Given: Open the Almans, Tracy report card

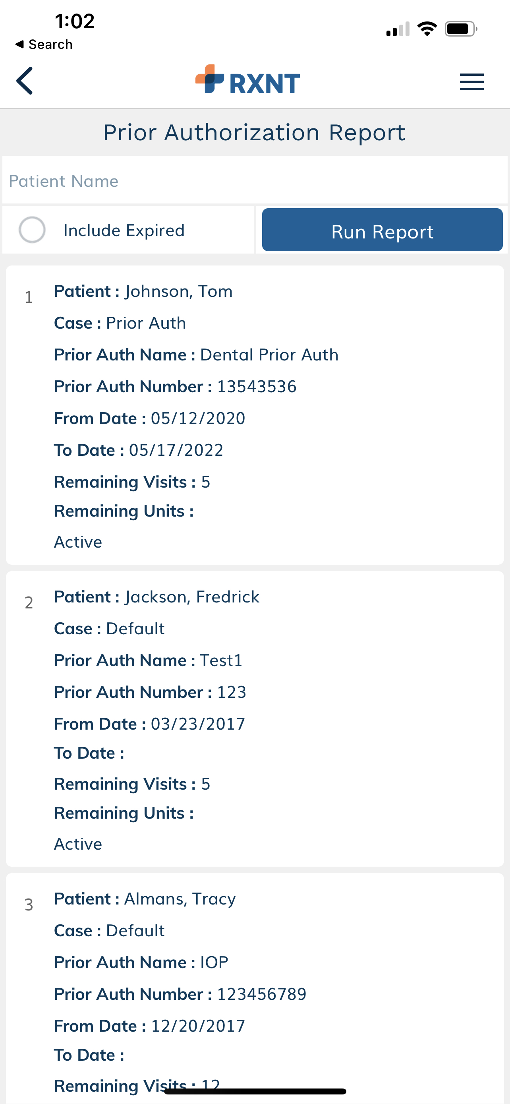Looking at the screenshot, I should tap(255, 989).
